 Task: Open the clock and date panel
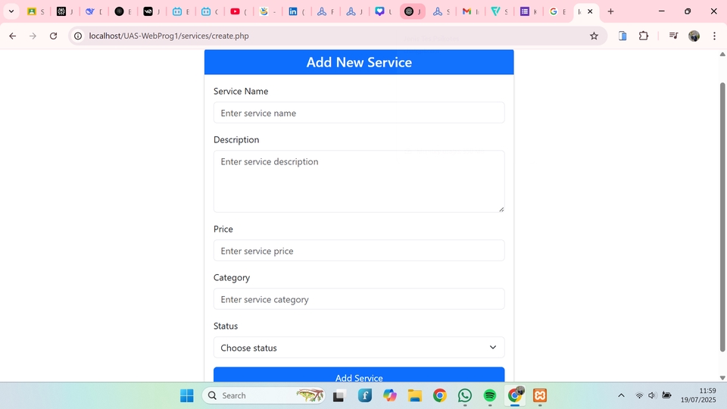tap(698, 395)
